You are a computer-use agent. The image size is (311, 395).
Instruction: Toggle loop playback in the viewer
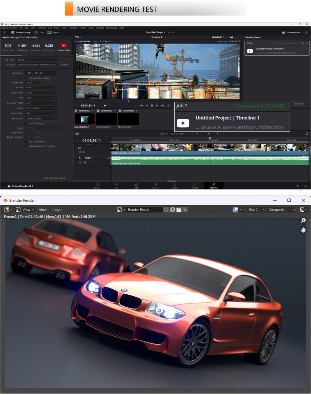[169, 106]
